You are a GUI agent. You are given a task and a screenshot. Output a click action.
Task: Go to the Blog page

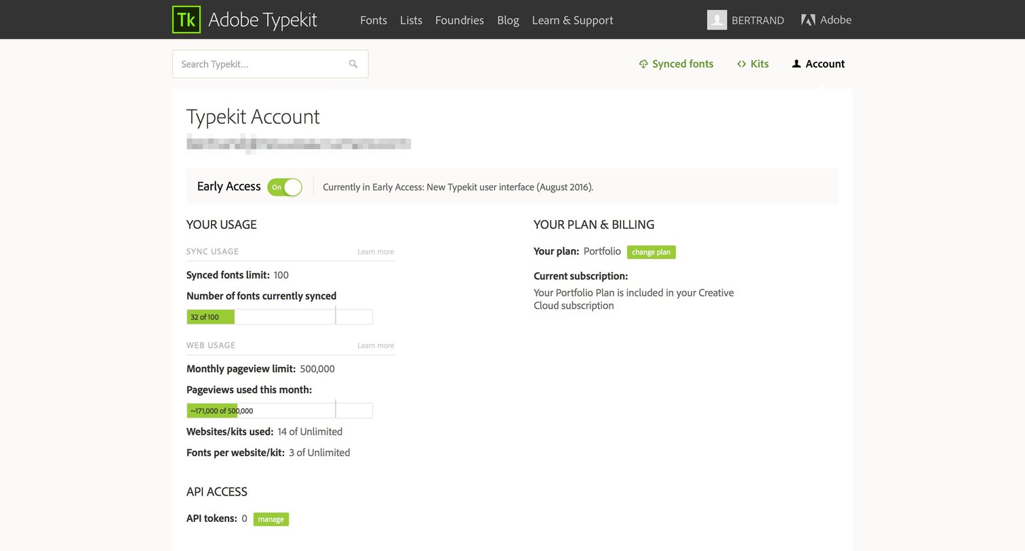[x=508, y=20]
